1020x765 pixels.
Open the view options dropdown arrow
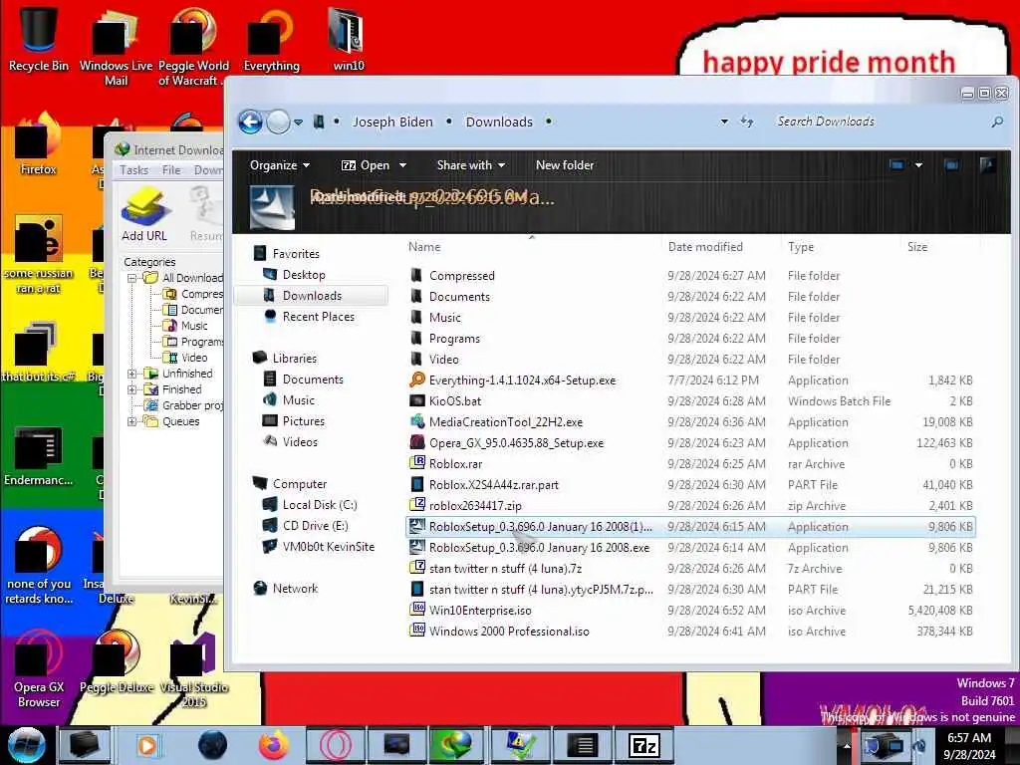918,165
